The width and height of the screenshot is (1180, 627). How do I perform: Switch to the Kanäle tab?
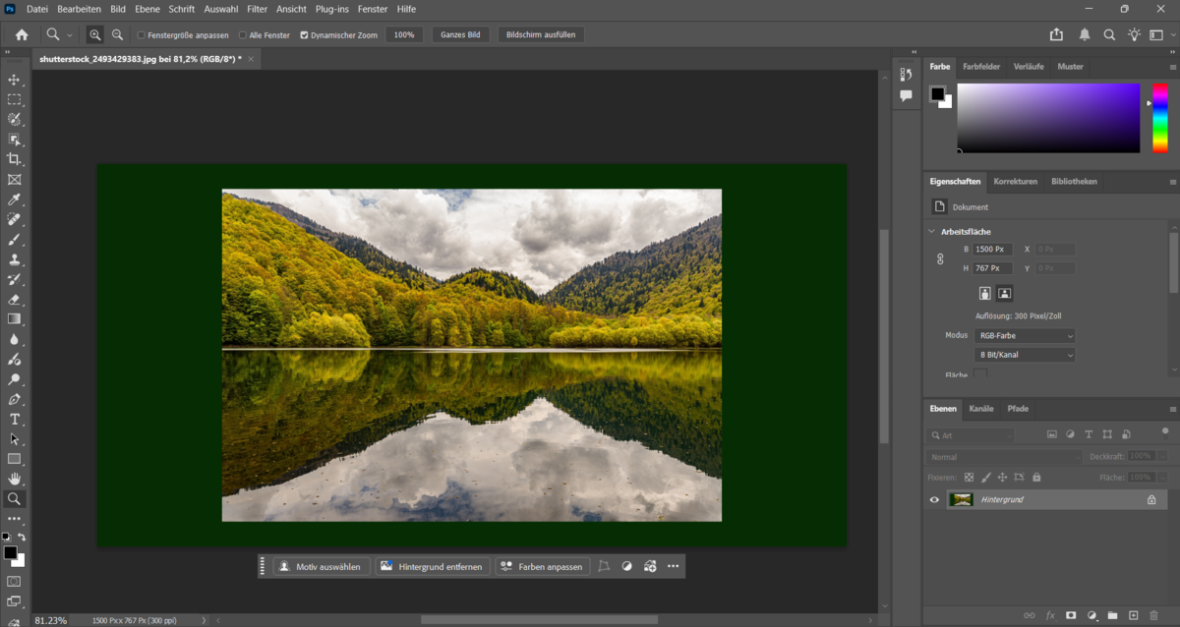click(980, 409)
